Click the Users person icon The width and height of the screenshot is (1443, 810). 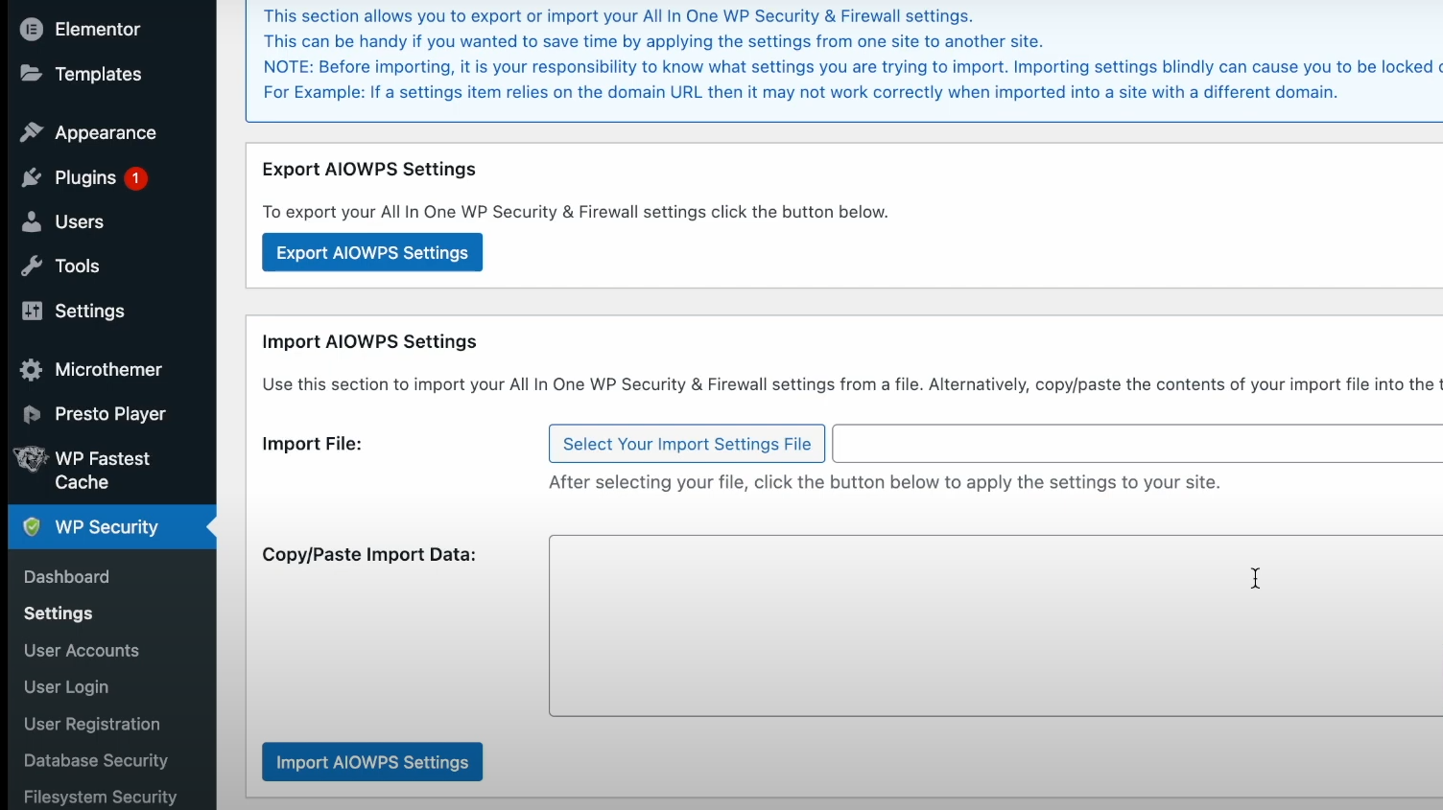tap(32, 221)
